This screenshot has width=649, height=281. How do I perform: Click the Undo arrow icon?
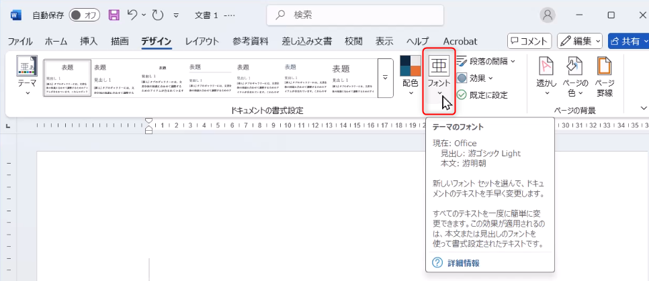click(x=134, y=15)
